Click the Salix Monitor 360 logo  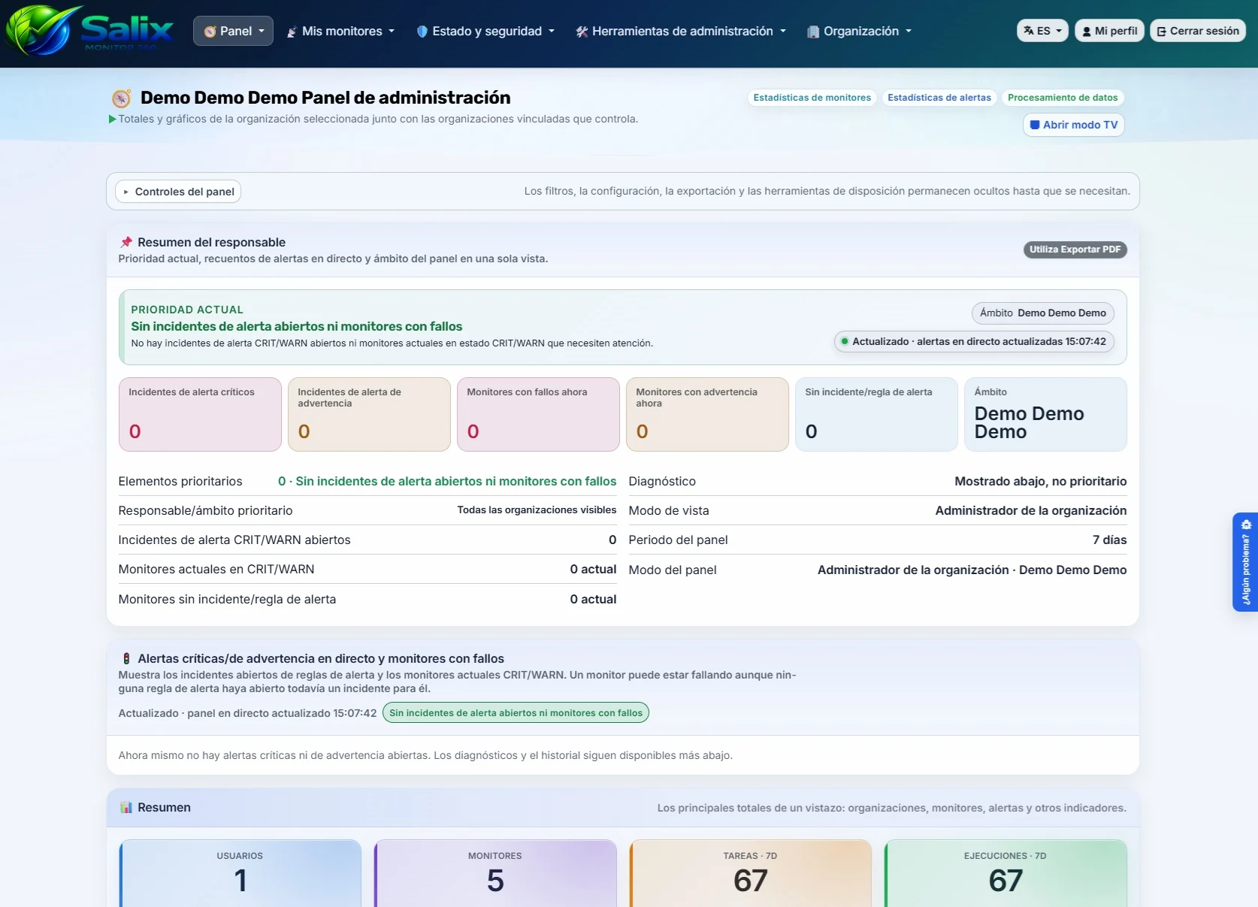tap(89, 31)
